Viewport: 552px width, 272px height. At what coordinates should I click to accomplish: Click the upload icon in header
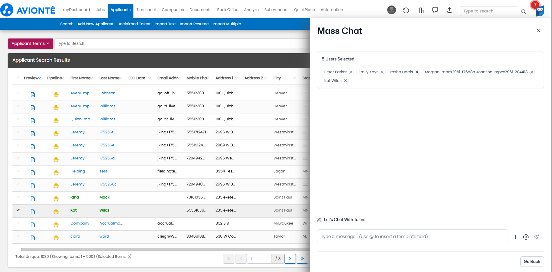(449, 10)
